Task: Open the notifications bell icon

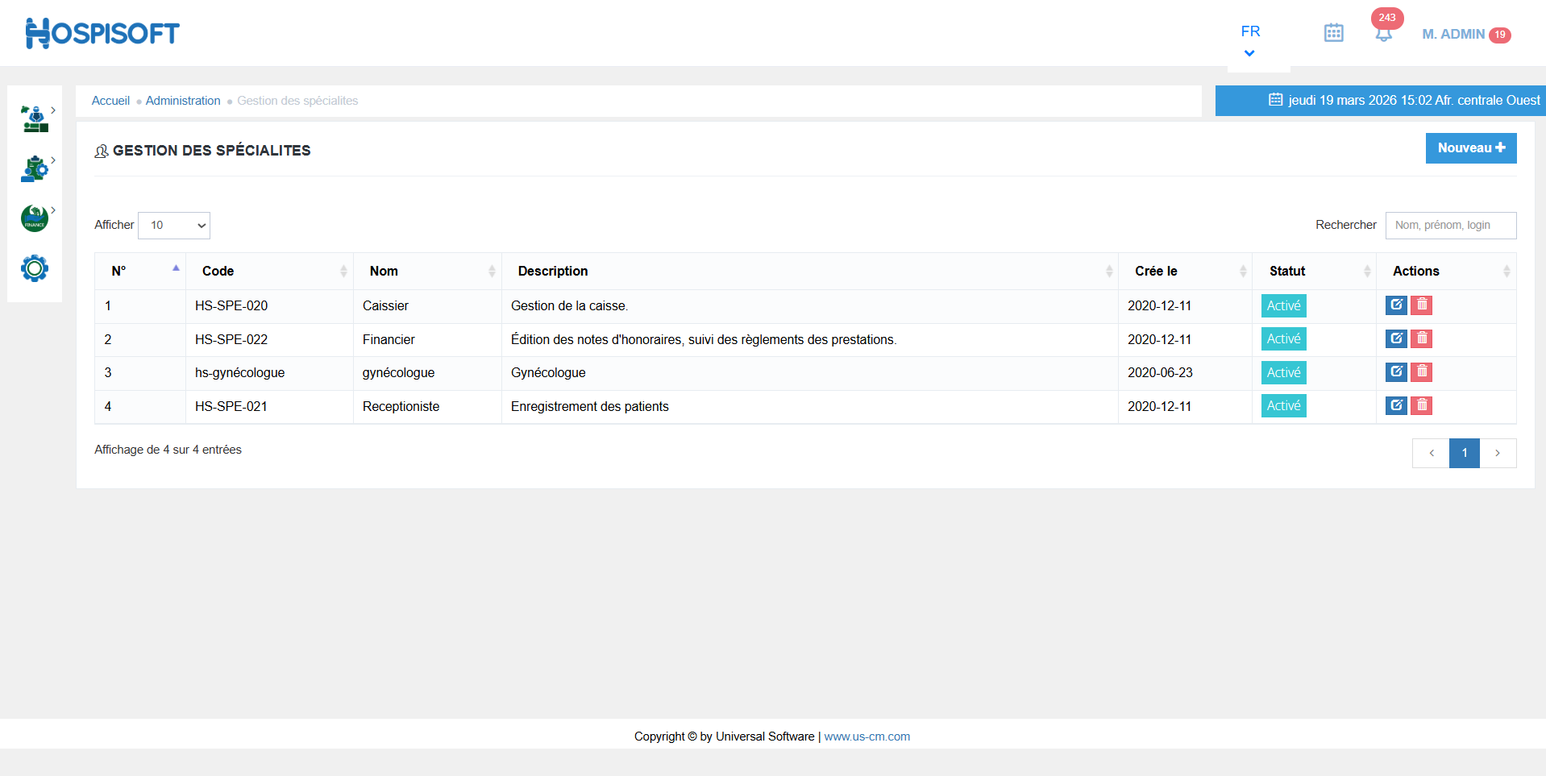Action: pos(1383,34)
